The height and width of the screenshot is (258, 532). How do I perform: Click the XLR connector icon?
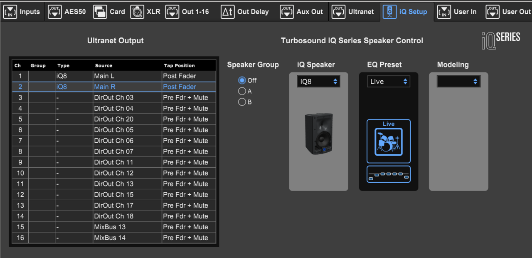137,12
